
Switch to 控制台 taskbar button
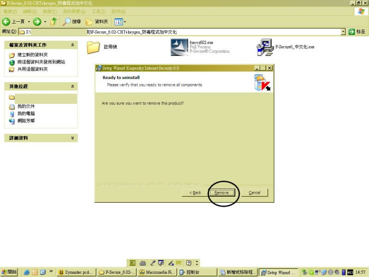point(197,272)
